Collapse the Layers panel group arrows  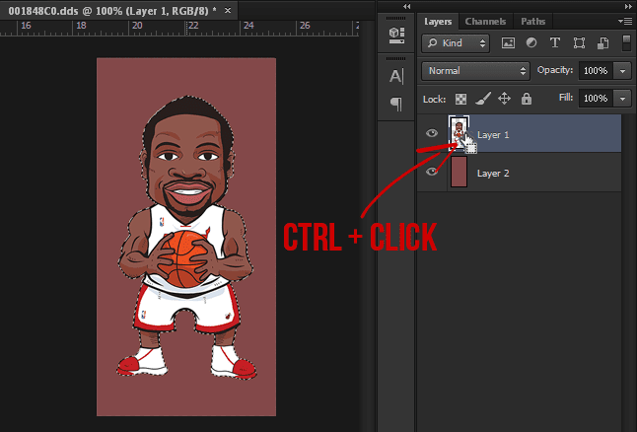pos(628,6)
